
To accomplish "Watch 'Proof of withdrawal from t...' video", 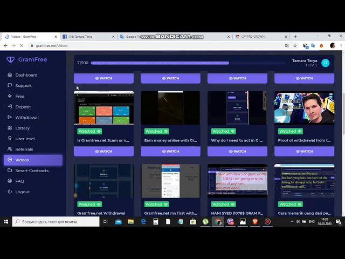I will 304,151.
